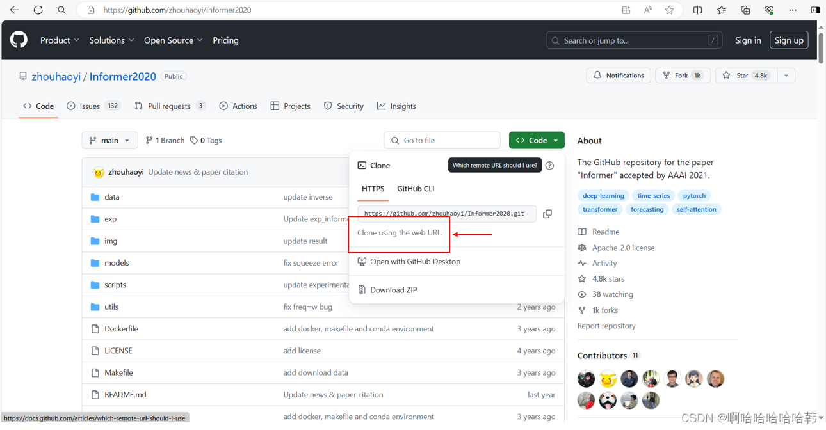The height and width of the screenshot is (430, 826).
Task: Click the deep-learning topic tag
Action: [603, 196]
